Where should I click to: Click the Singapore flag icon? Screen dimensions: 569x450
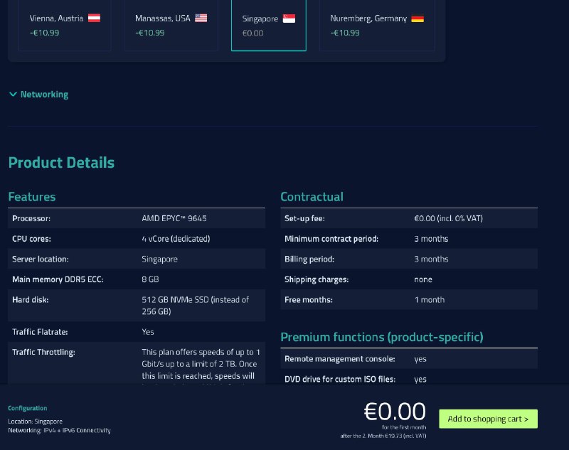(x=289, y=18)
